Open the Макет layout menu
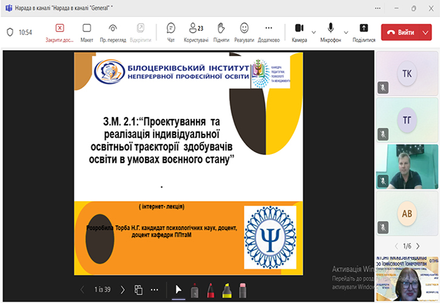 [87, 32]
